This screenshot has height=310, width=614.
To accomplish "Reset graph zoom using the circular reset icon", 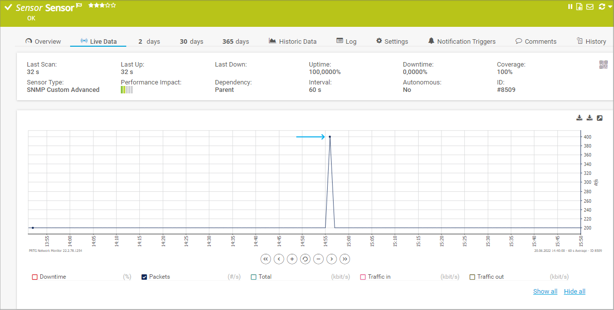I will pyautogui.click(x=305, y=259).
